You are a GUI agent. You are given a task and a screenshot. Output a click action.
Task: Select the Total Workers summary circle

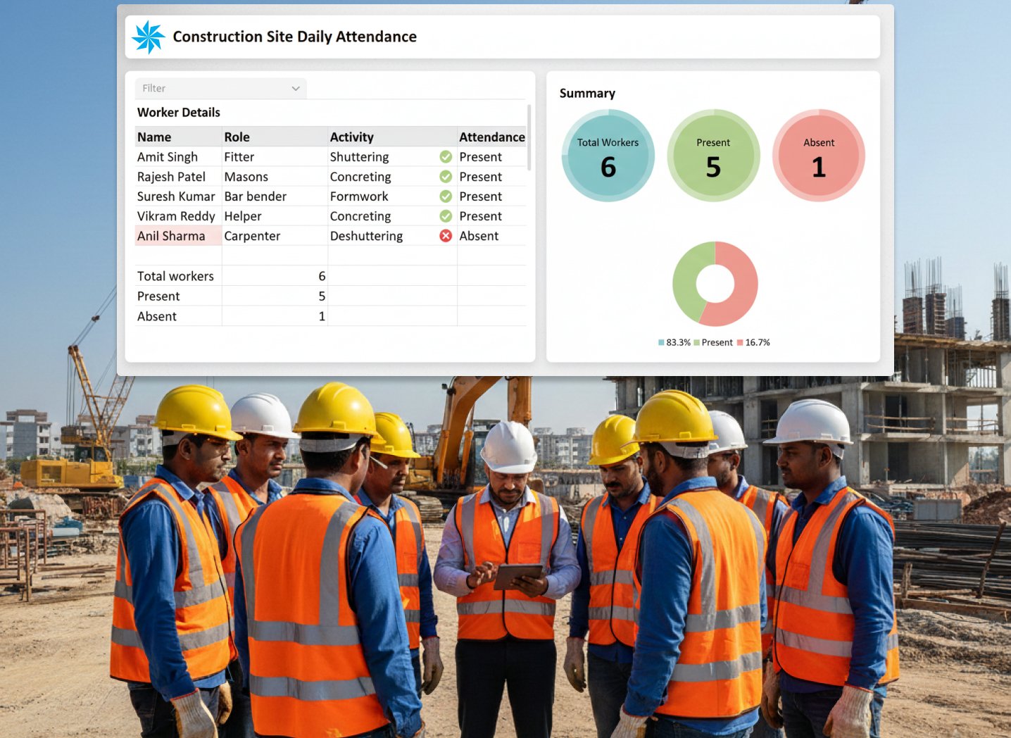(608, 156)
